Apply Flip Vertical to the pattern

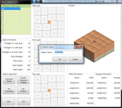[x=23, y=90]
